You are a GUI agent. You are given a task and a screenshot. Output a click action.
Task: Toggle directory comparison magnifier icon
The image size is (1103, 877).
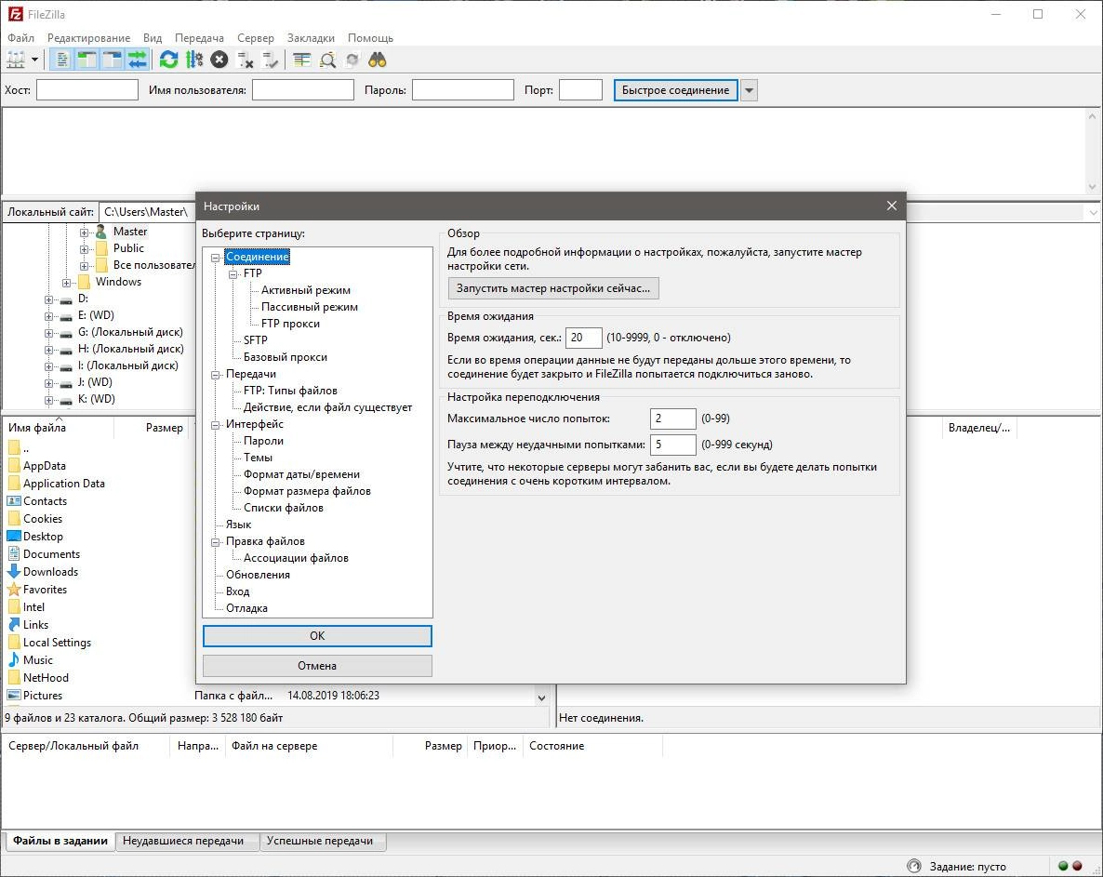(327, 60)
